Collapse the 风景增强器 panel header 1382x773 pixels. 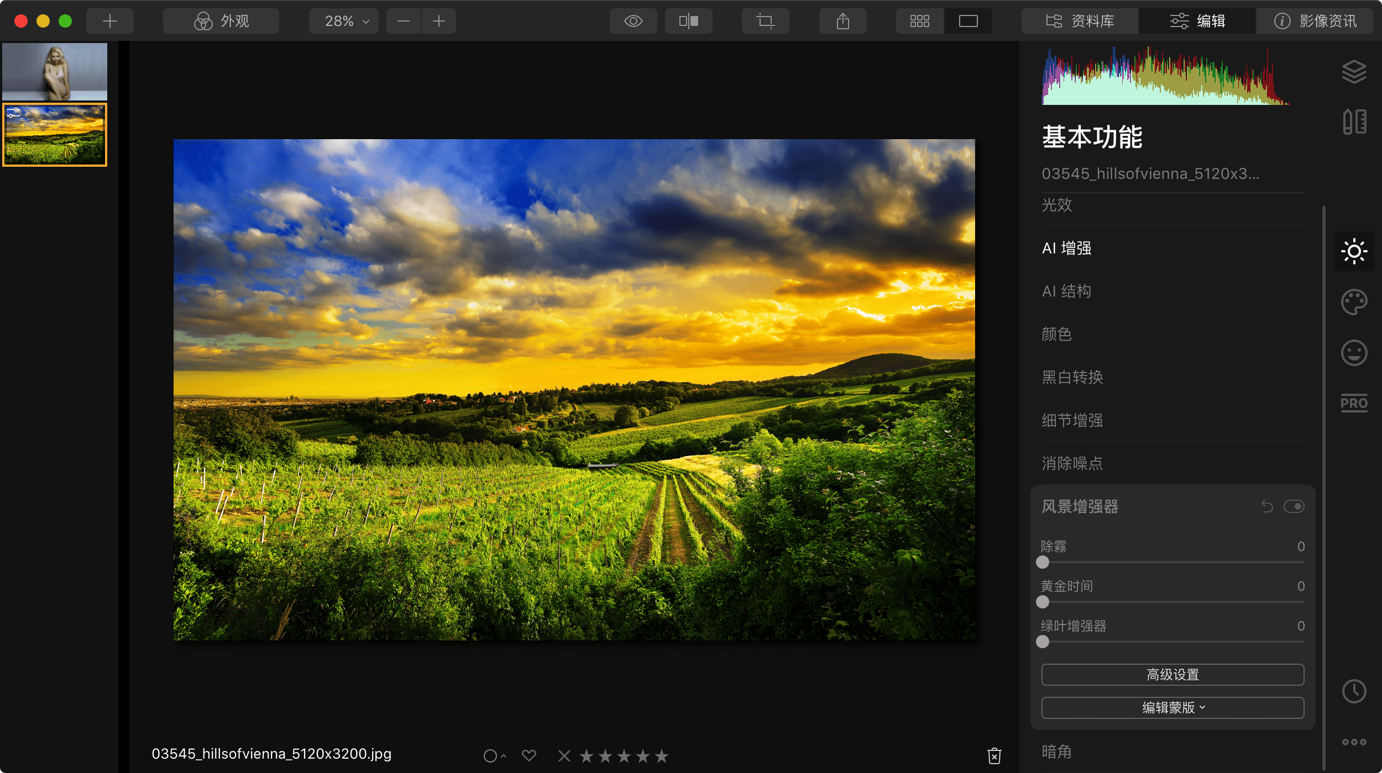(x=1080, y=506)
